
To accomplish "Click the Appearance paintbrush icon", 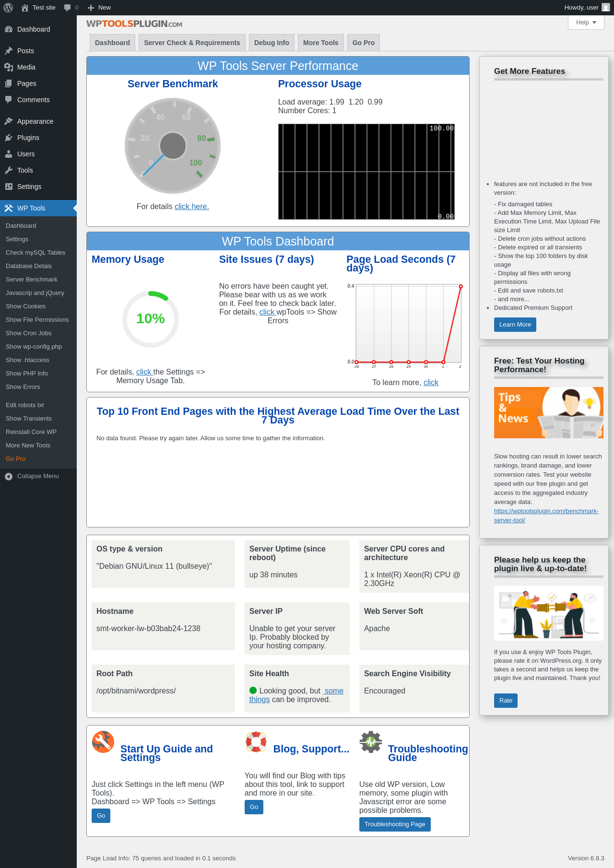I will [9, 121].
